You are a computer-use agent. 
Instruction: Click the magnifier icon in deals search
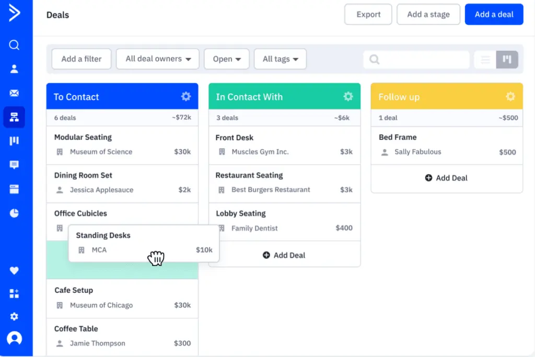[x=374, y=60]
